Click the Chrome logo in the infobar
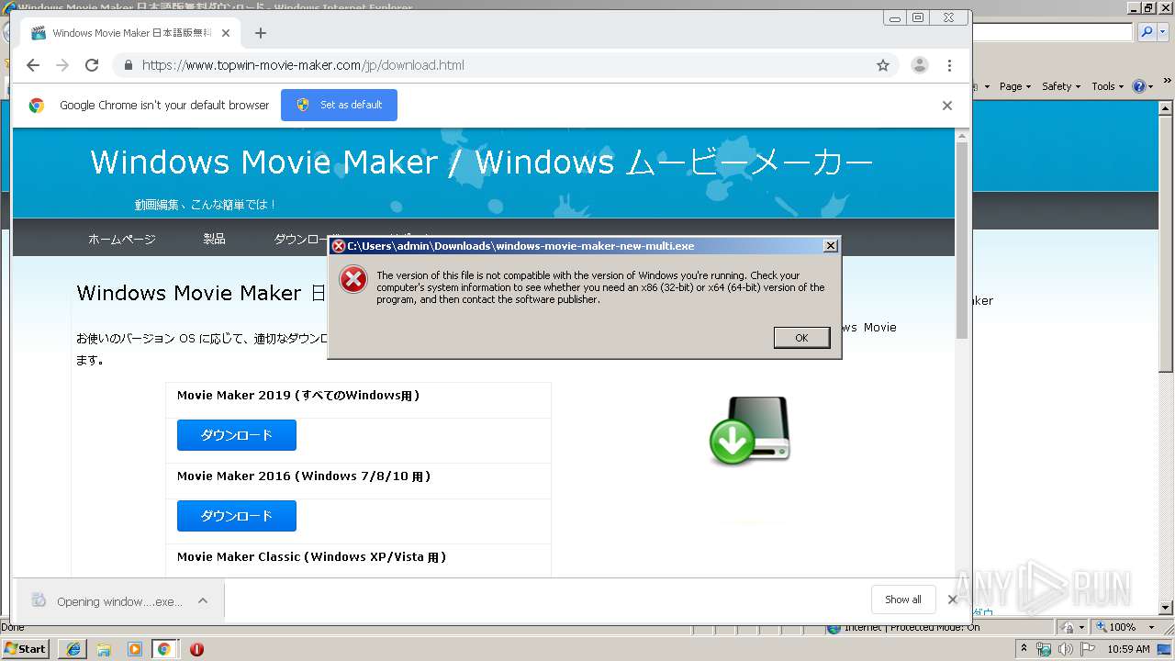 click(x=36, y=106)
